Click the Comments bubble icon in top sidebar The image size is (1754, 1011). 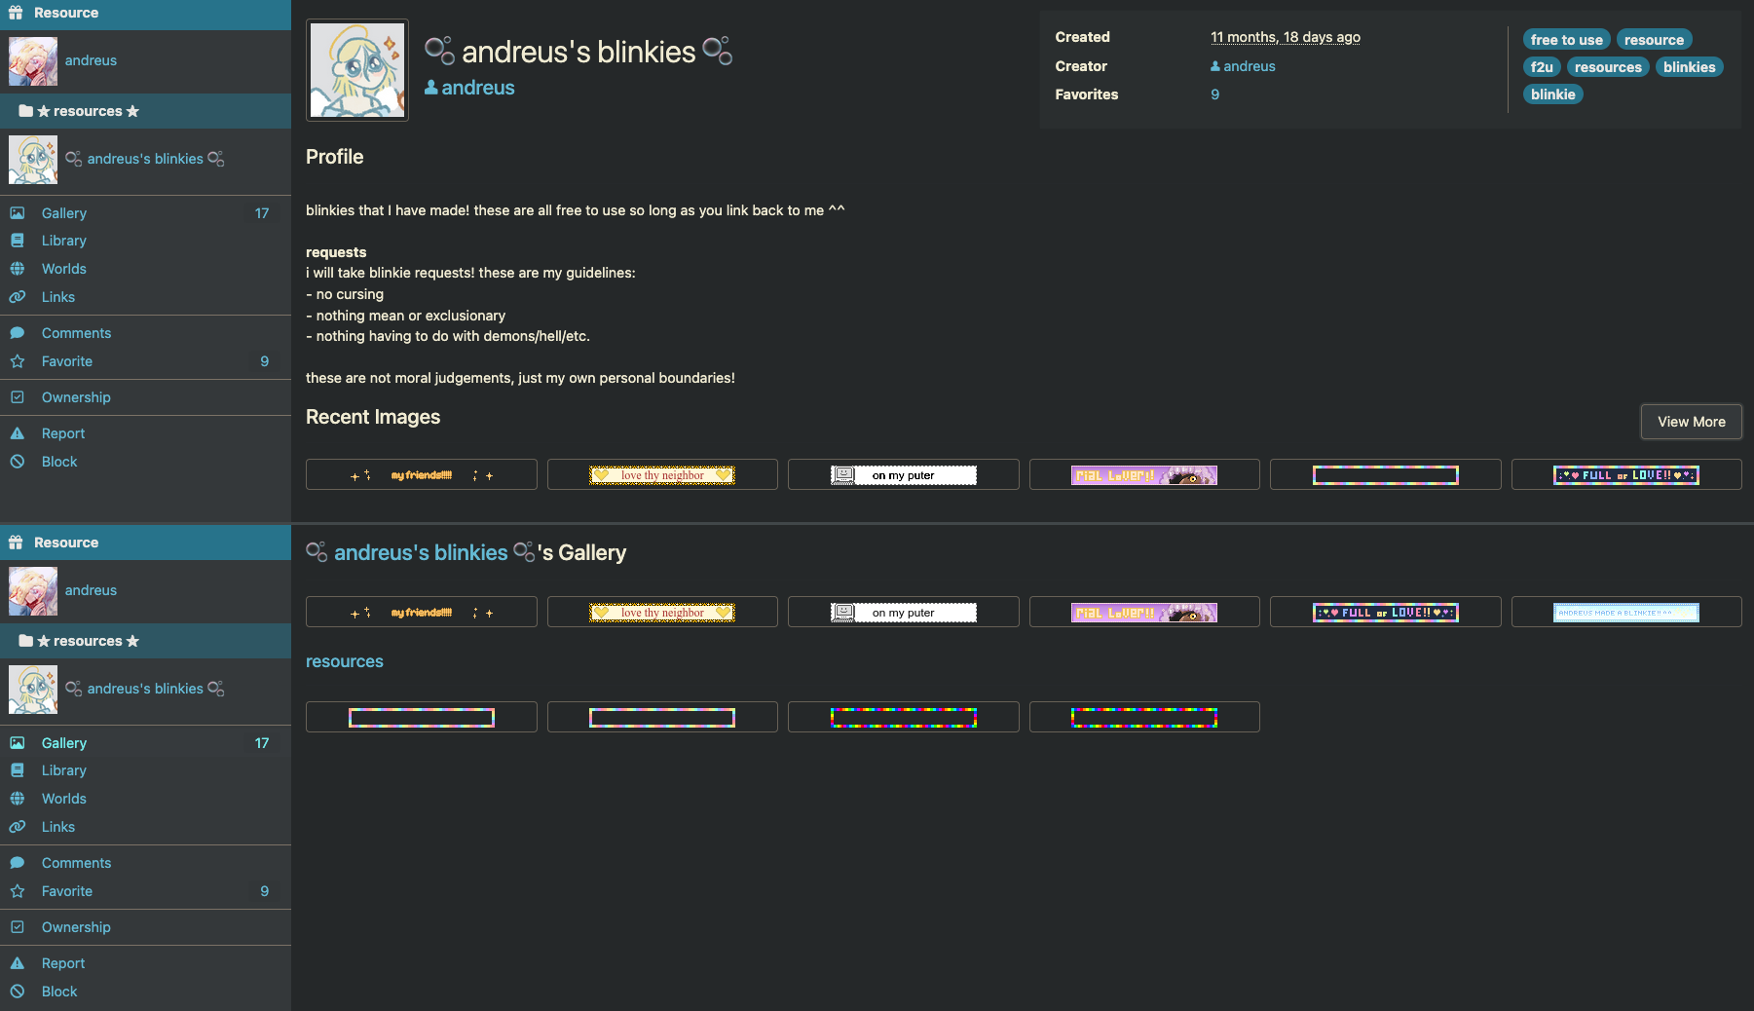click(x=18, y=333)
